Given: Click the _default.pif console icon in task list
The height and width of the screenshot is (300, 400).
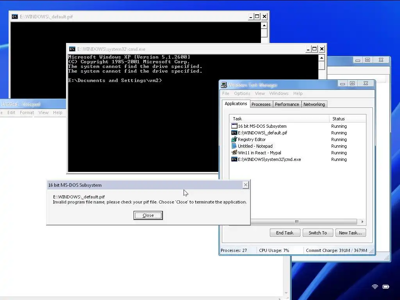Looking at the screenshot, I should [x=234, y=133].
